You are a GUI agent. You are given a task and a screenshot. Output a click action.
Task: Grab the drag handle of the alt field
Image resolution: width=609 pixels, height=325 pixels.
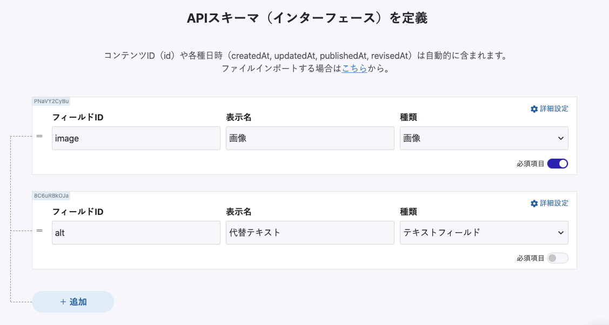click(x=39, y=231)
